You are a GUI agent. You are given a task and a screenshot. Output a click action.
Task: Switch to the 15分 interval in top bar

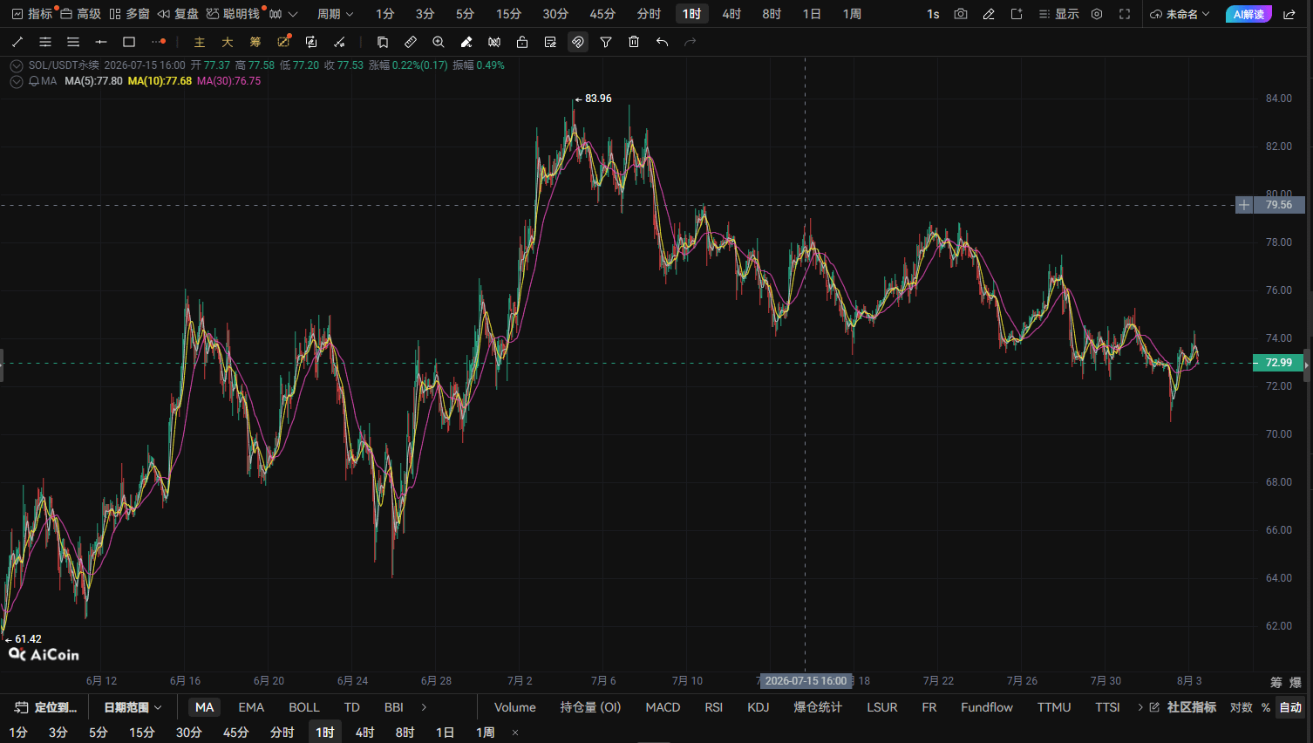click(x=508, y=14)
